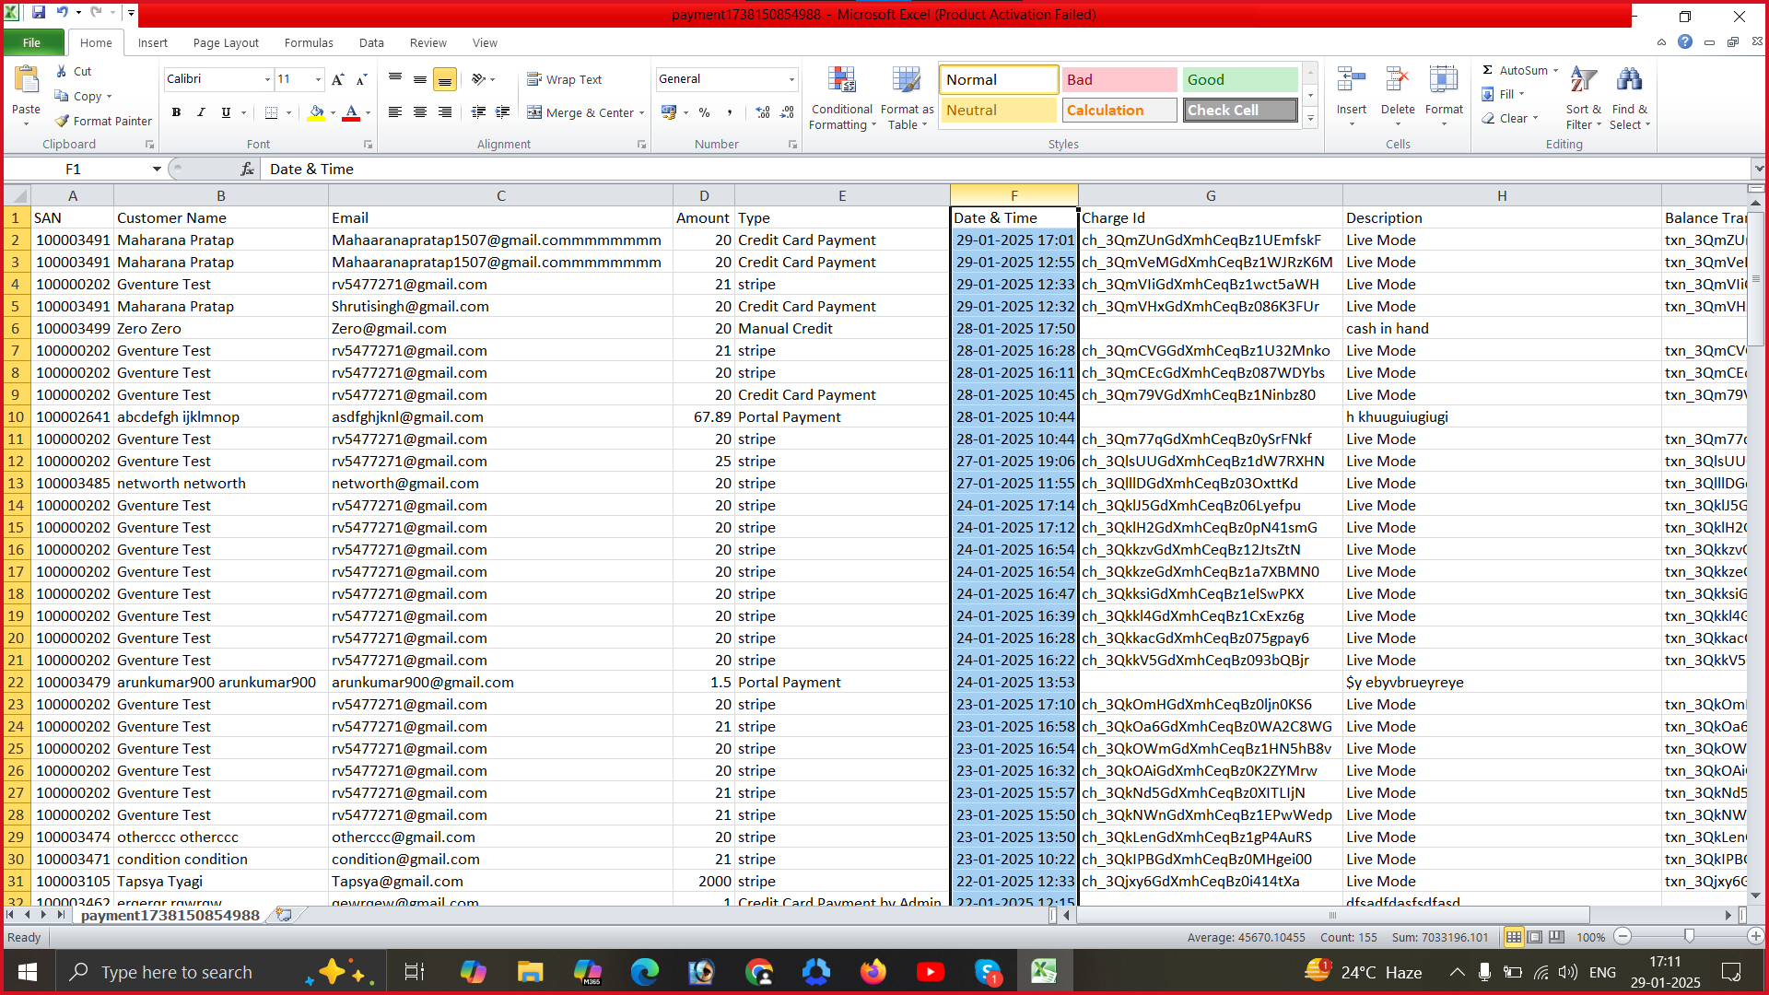Open Sort & Filter tool
The width and height of the screenshot is (1769, 995).
tap(1583, 81)
